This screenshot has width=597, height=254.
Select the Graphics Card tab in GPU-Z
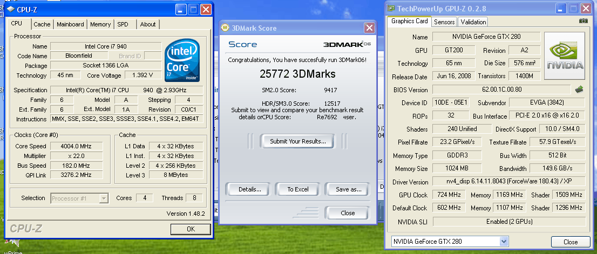[x=409, y=21]
